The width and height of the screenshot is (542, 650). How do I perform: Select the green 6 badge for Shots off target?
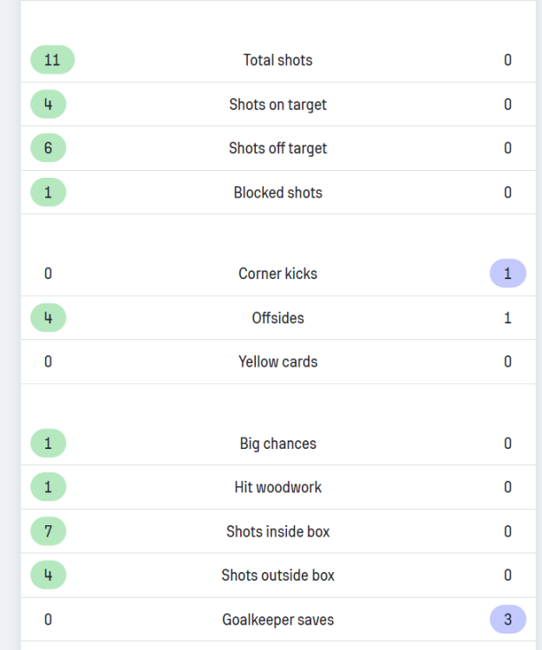pos(49,148)
